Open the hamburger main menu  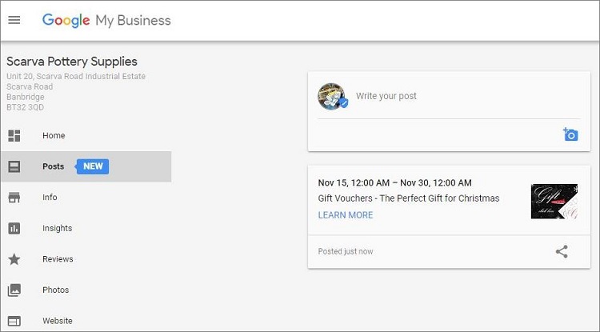[x=14, y=20]
